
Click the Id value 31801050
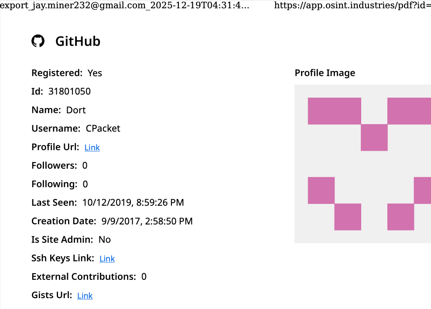tap(70, 92)
